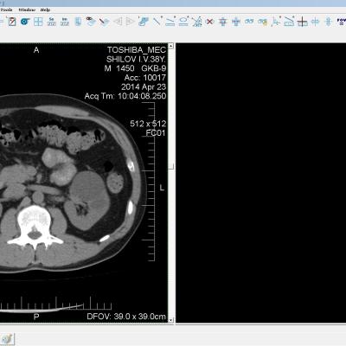Click the red X delete annotations icon
346x346 pixels.
pyautogui.click(x=210, y=22)
